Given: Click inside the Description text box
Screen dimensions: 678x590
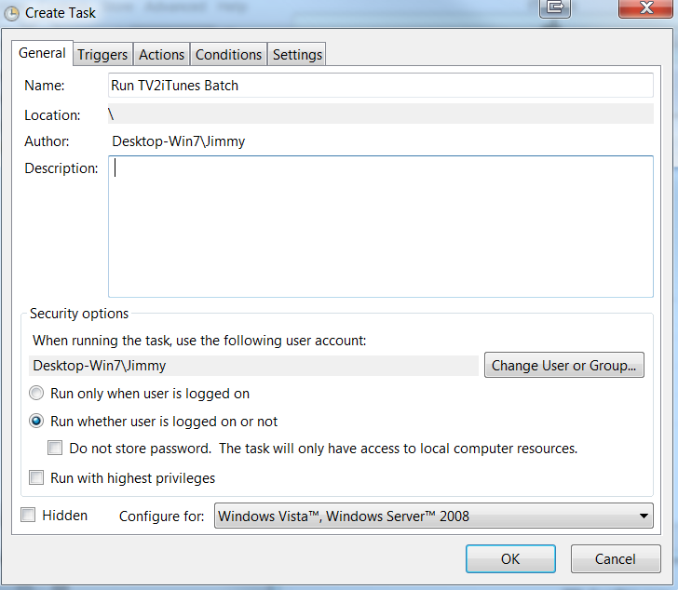Looking at the screenshot, I should pyautogui.click(x=381, y=226).
